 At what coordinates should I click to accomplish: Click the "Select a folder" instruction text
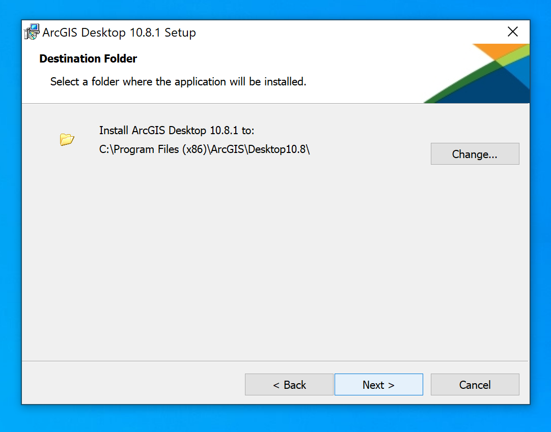click(x=178, y=82)
